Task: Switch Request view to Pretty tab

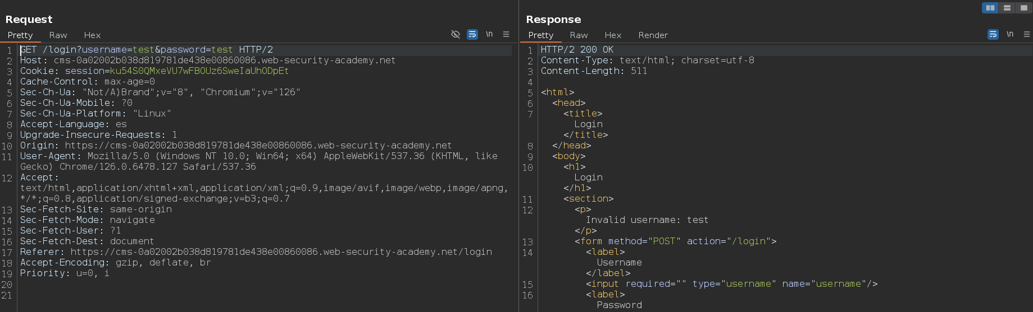Action: point(20,35)
